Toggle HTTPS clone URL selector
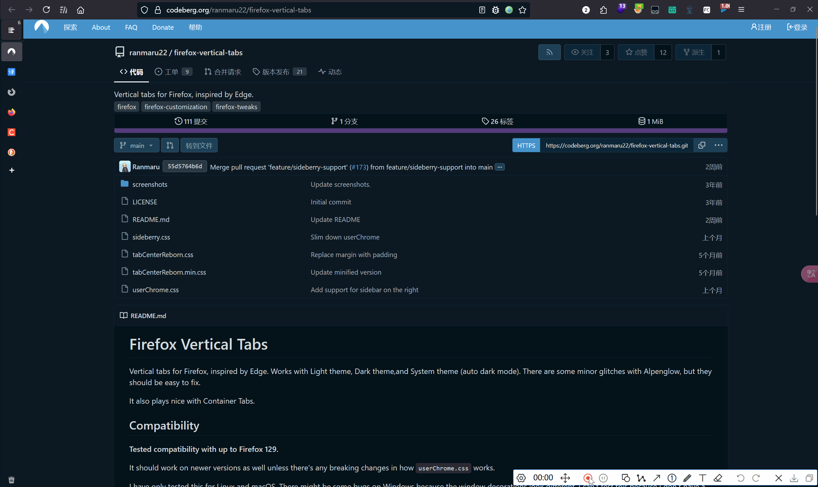Screen dimensions: 818x487 (526, 145)
